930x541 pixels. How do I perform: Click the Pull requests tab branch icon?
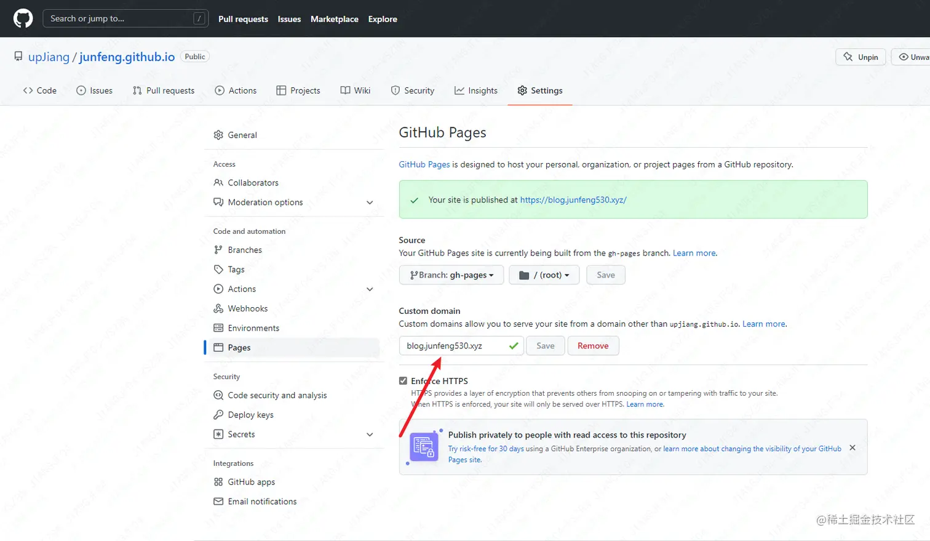coord(137,90)
